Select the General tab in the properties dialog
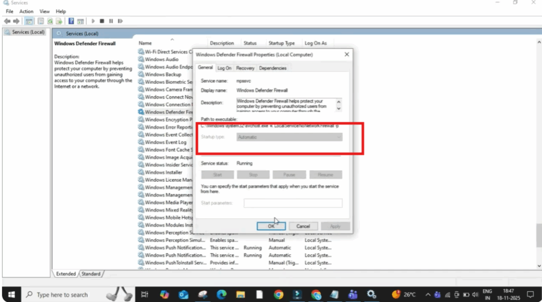542x302 pixels. [205, 67]
